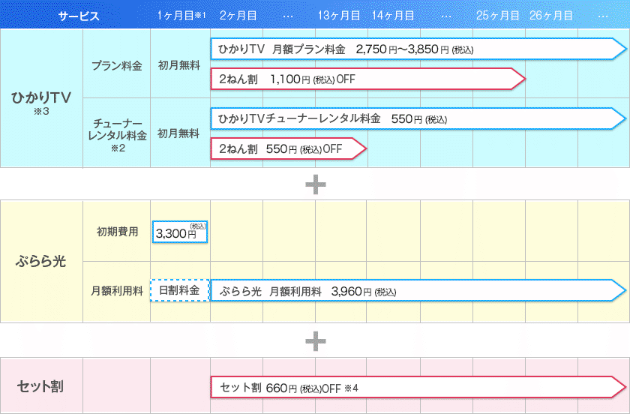
Task: Click the 初期費用 row label
Action: coord(117,232)
